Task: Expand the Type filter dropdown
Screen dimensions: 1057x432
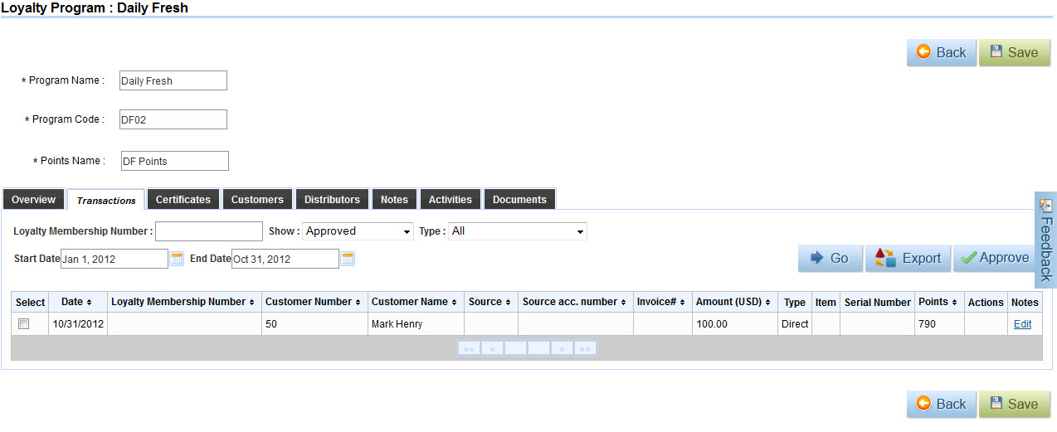Action: click(517, 231)
